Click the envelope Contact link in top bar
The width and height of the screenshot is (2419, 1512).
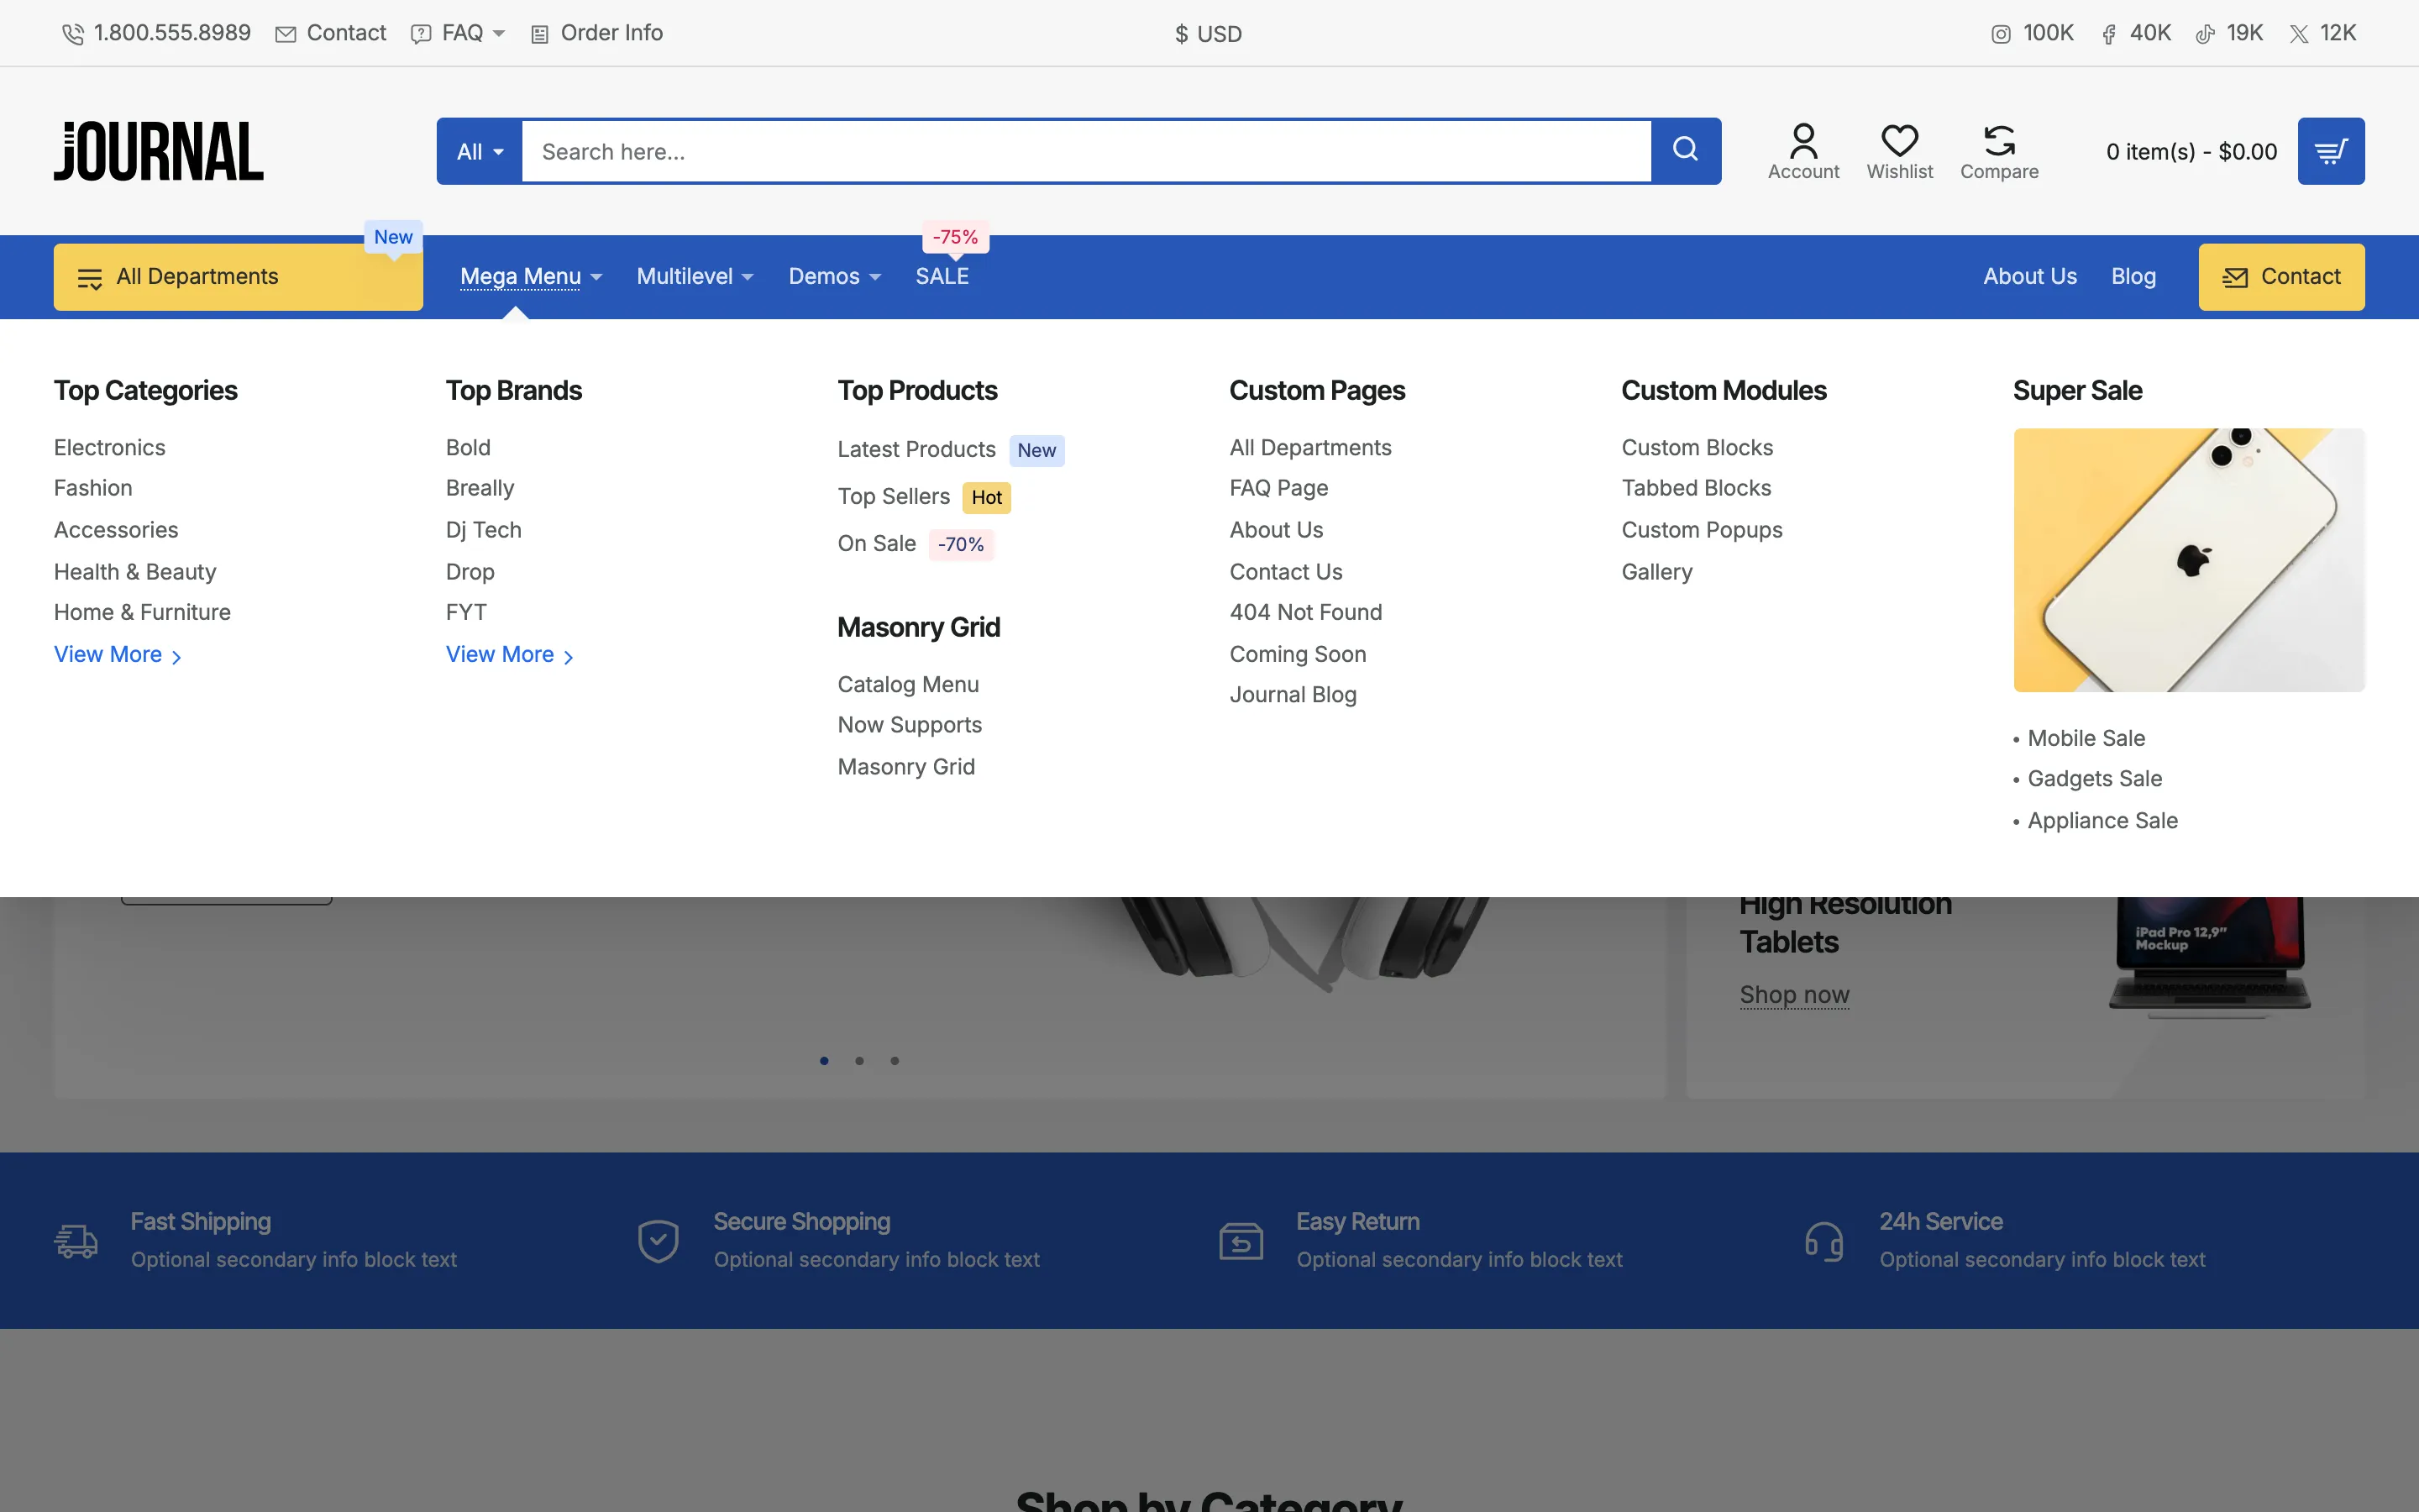coord(331,33)
